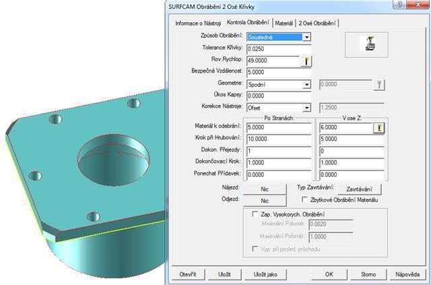Click the Nájezd Nic button
This screenshot has width=431, height=285.
point(265,189)
